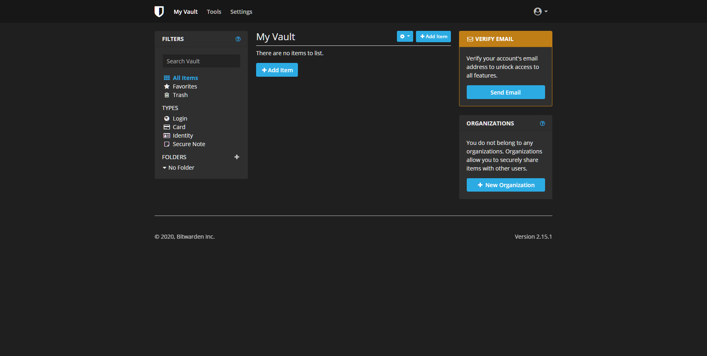Create a New Organization
This screenshot has width=707, height=356.
click(x=505, y=185)
